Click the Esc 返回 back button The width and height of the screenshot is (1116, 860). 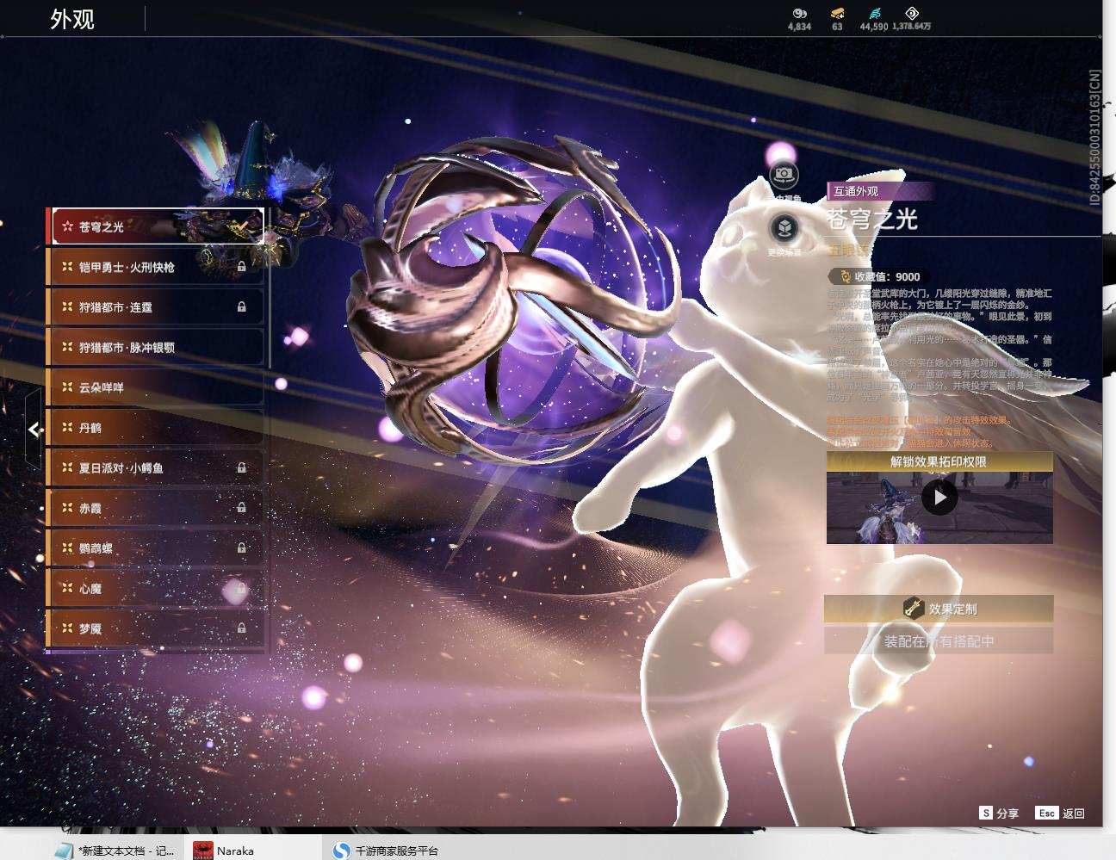[x=1061, y=814]
